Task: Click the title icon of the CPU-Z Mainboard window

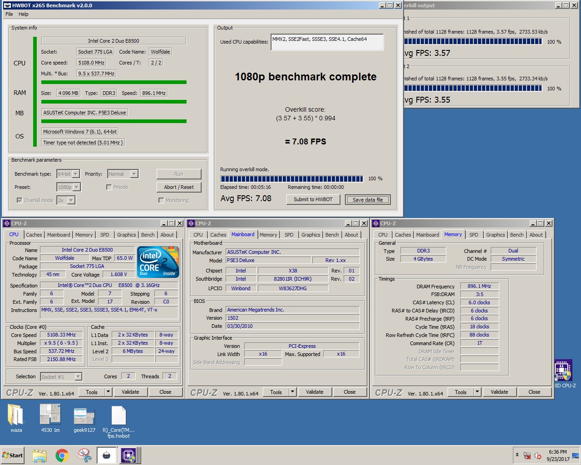Action: pos(191,223)
